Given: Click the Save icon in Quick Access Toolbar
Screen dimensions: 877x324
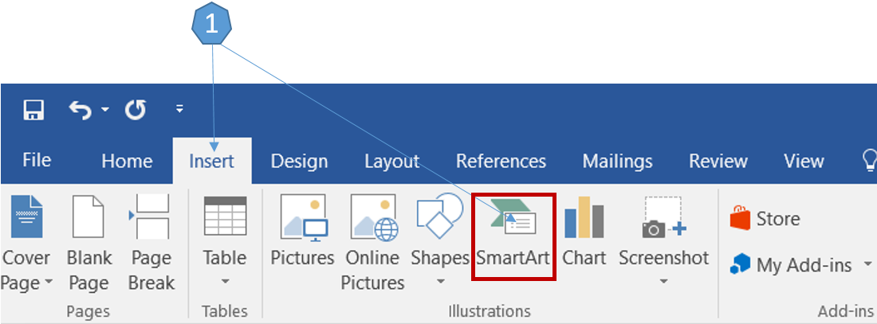Looking at the screenshot, I should pyautogui.click(x=33, y=109).
